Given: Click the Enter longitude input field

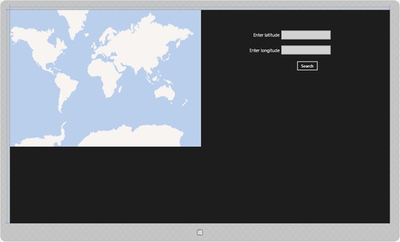Looking at the screenshot, I should (306, 50).
